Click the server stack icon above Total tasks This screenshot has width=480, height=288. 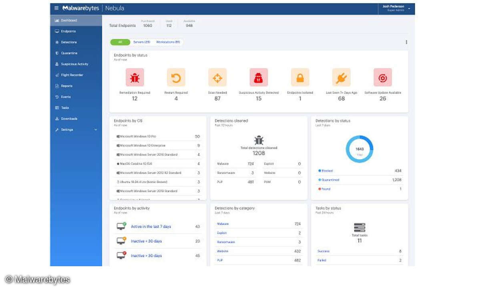click(x=359, y=228)
